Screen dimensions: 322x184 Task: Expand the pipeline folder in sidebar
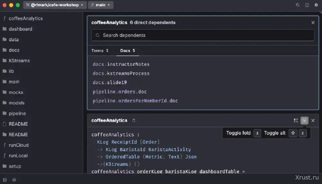coord(17,113)
